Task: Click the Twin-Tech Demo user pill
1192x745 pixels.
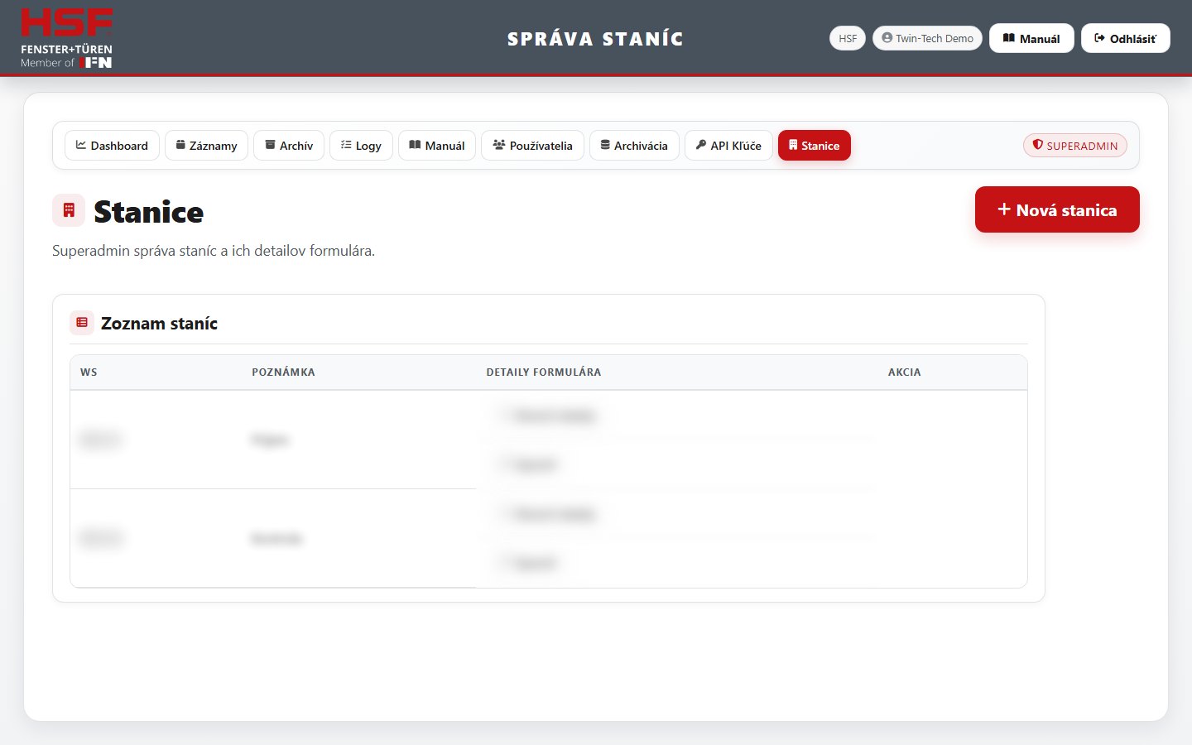Action: [x=927, y=38]
